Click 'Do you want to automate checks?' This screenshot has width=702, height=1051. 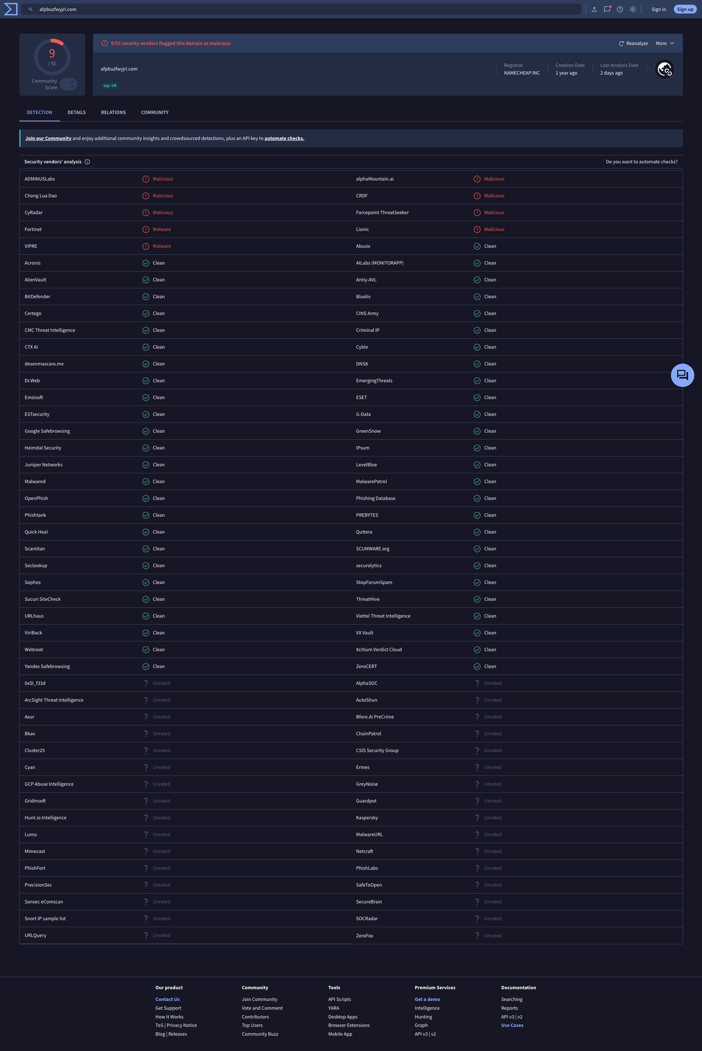coord(642,162)
